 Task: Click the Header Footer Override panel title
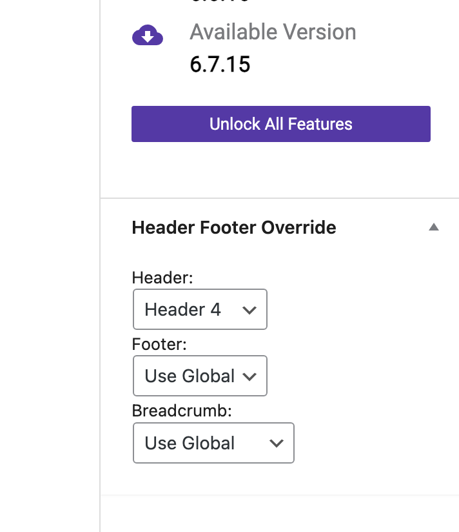coord(234,227)
